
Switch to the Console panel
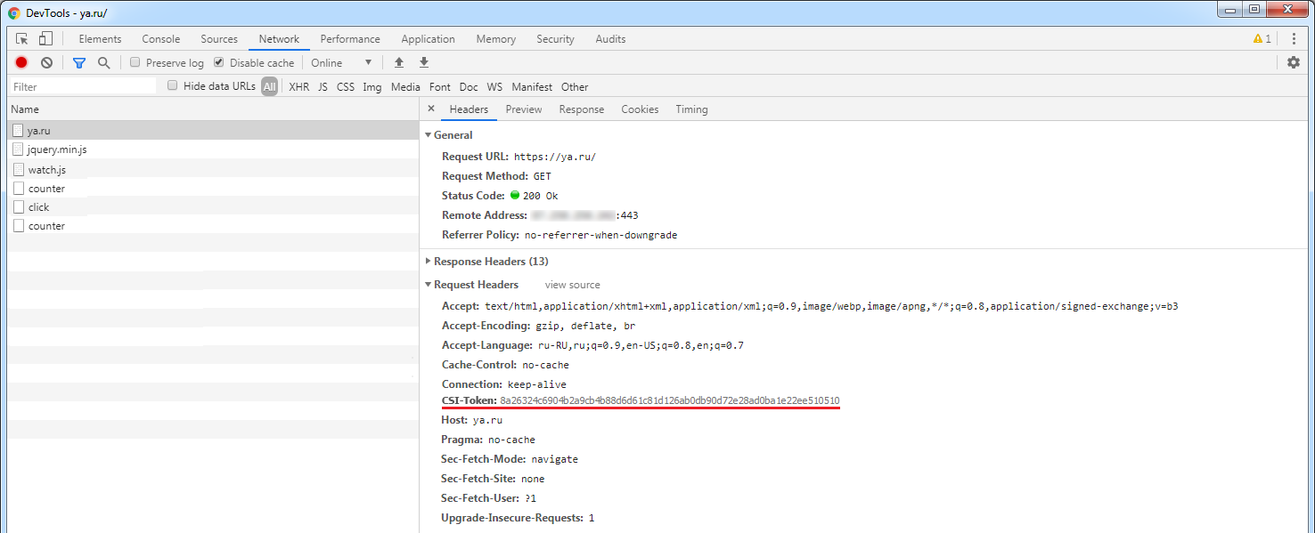161,39
